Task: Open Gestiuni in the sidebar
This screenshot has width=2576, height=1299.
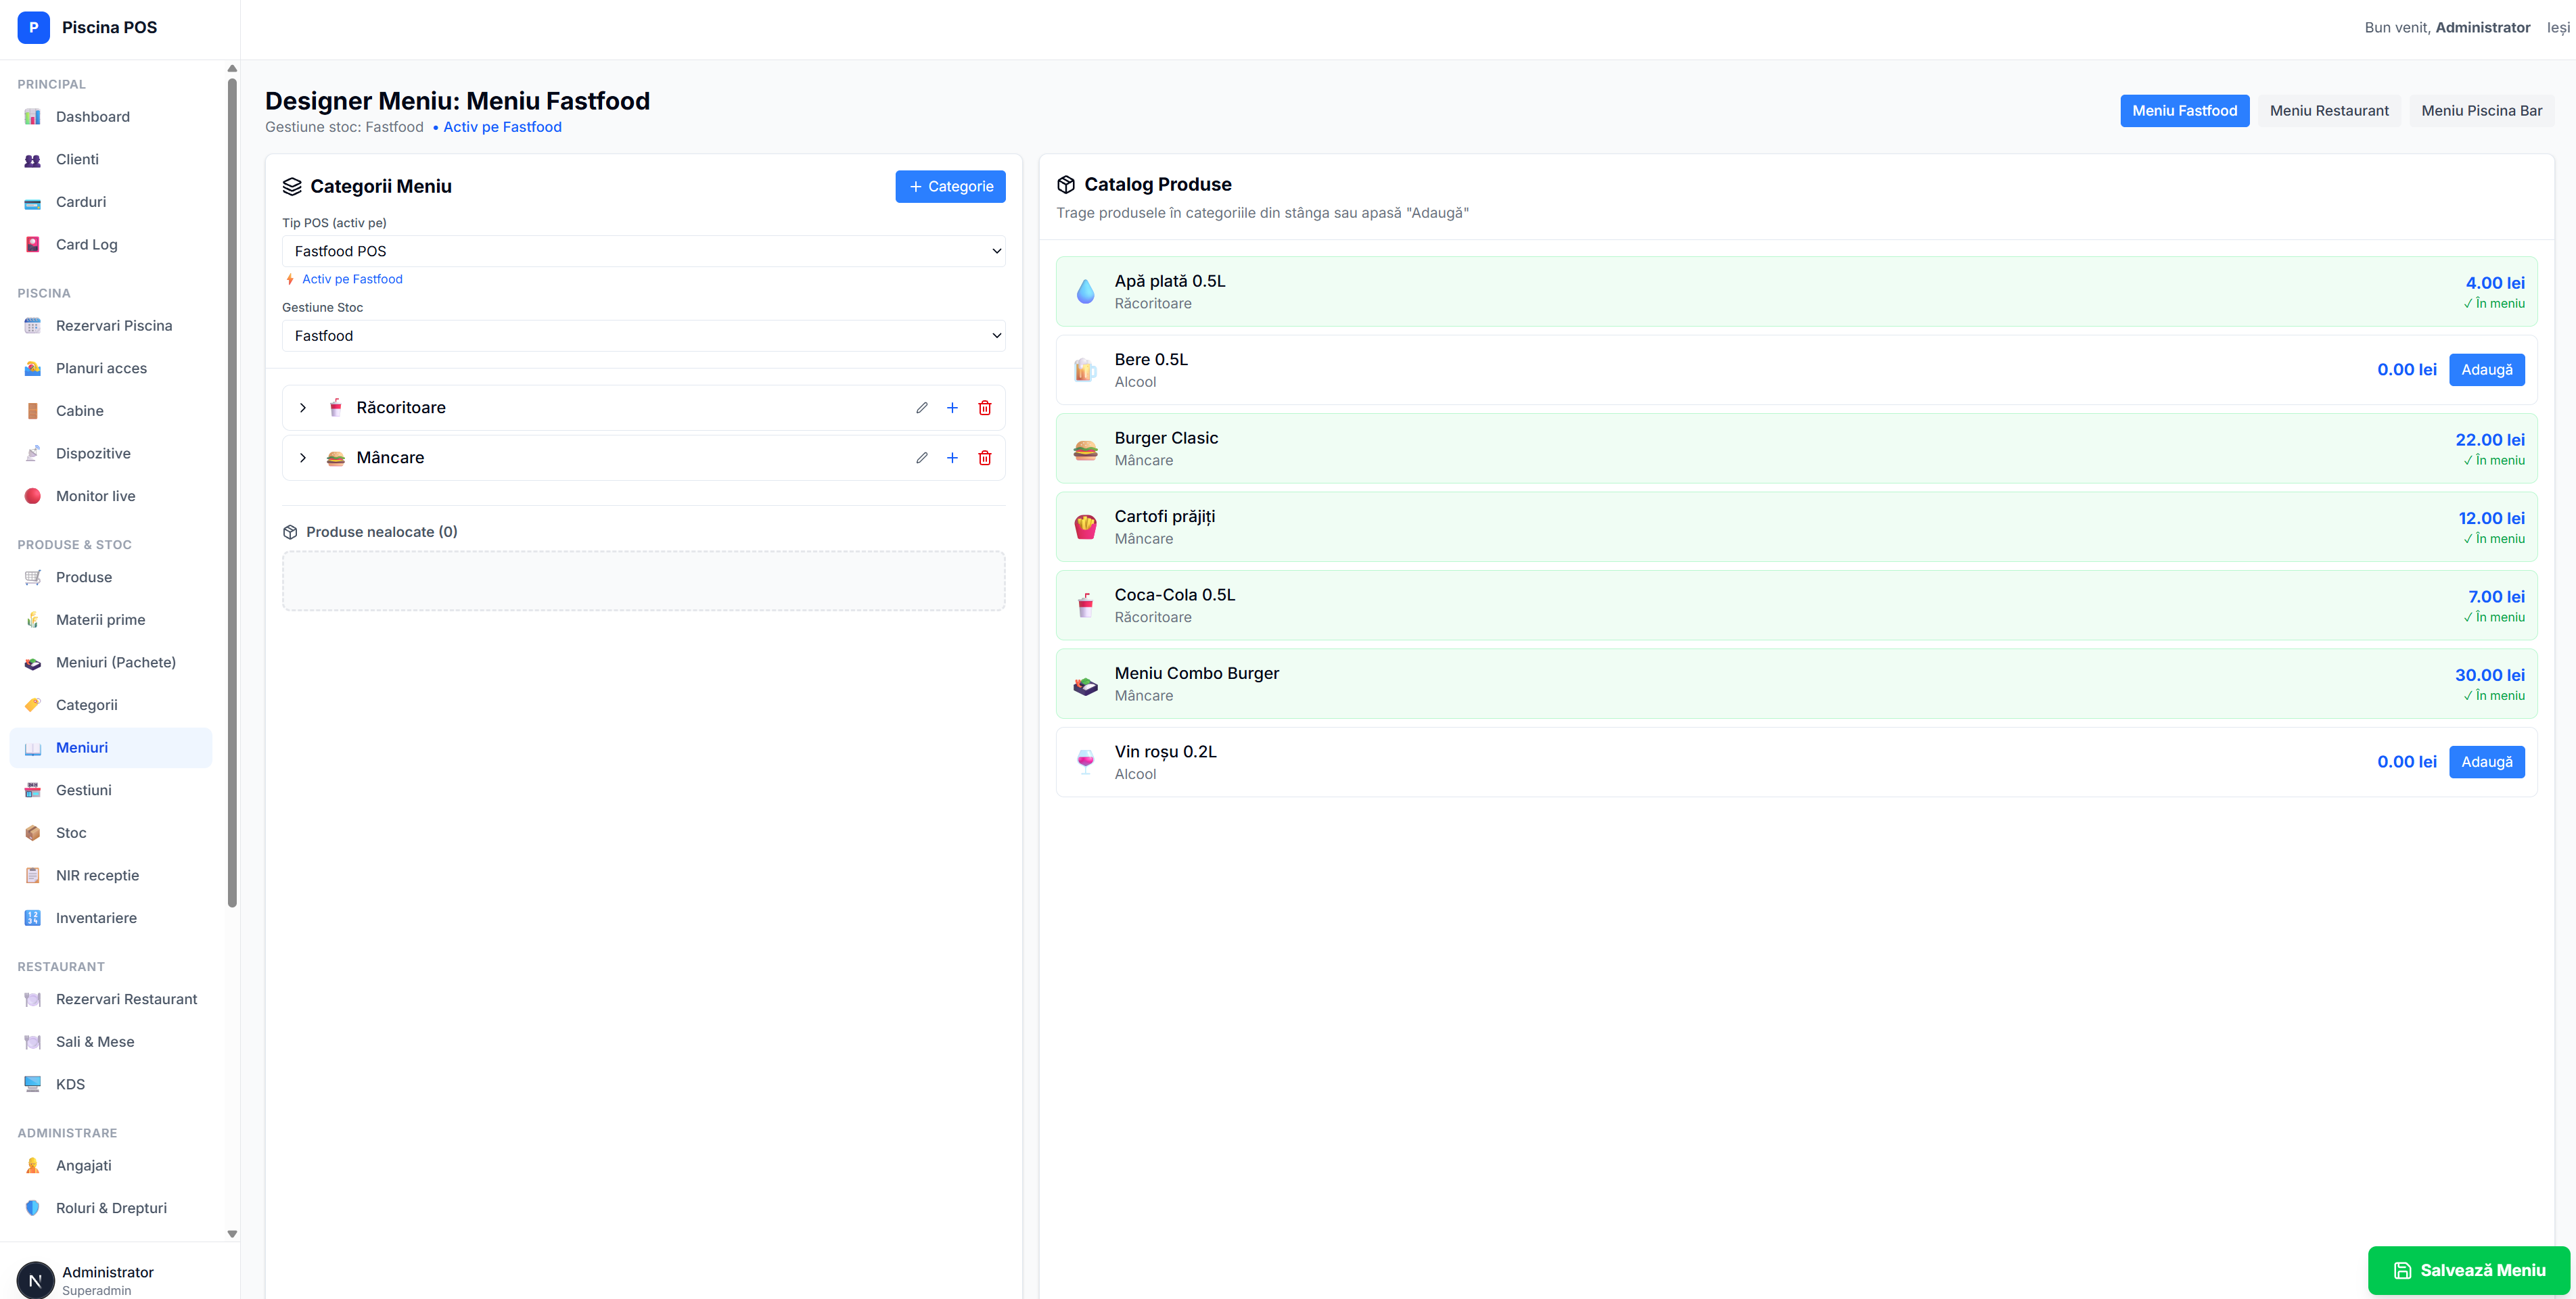Action: pyautogui.click(x=111, y=789)
